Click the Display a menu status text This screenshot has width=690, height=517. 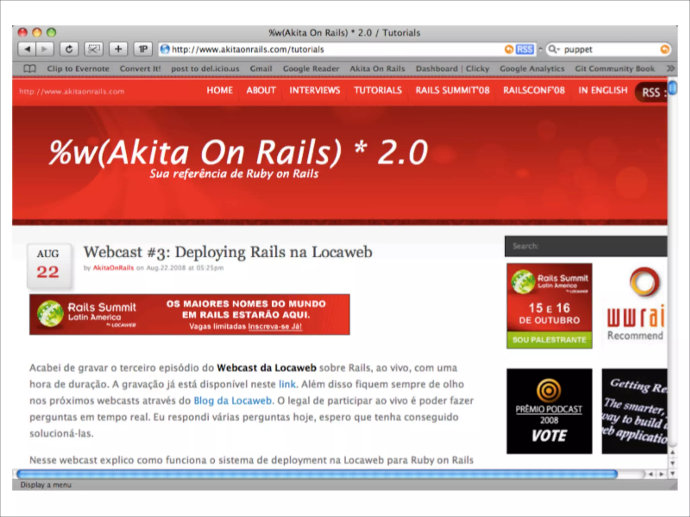click(46, 485)
